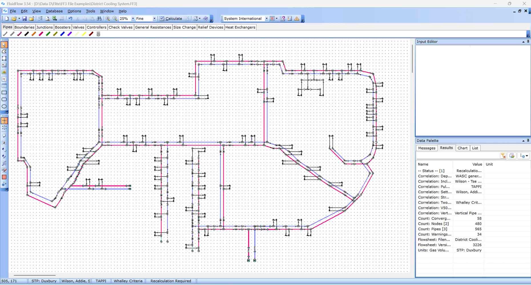Open the File menu
Viewport: 531px width, 285px height.
pyautogui.click(x=13, y=11)
